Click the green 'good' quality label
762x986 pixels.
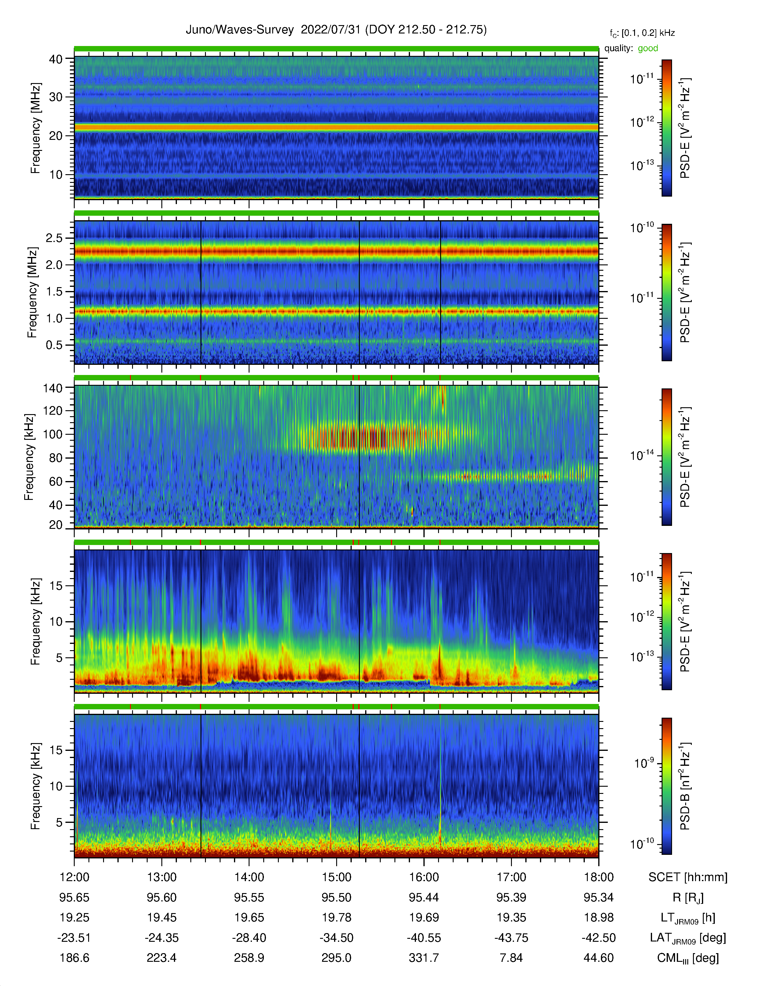648,48
